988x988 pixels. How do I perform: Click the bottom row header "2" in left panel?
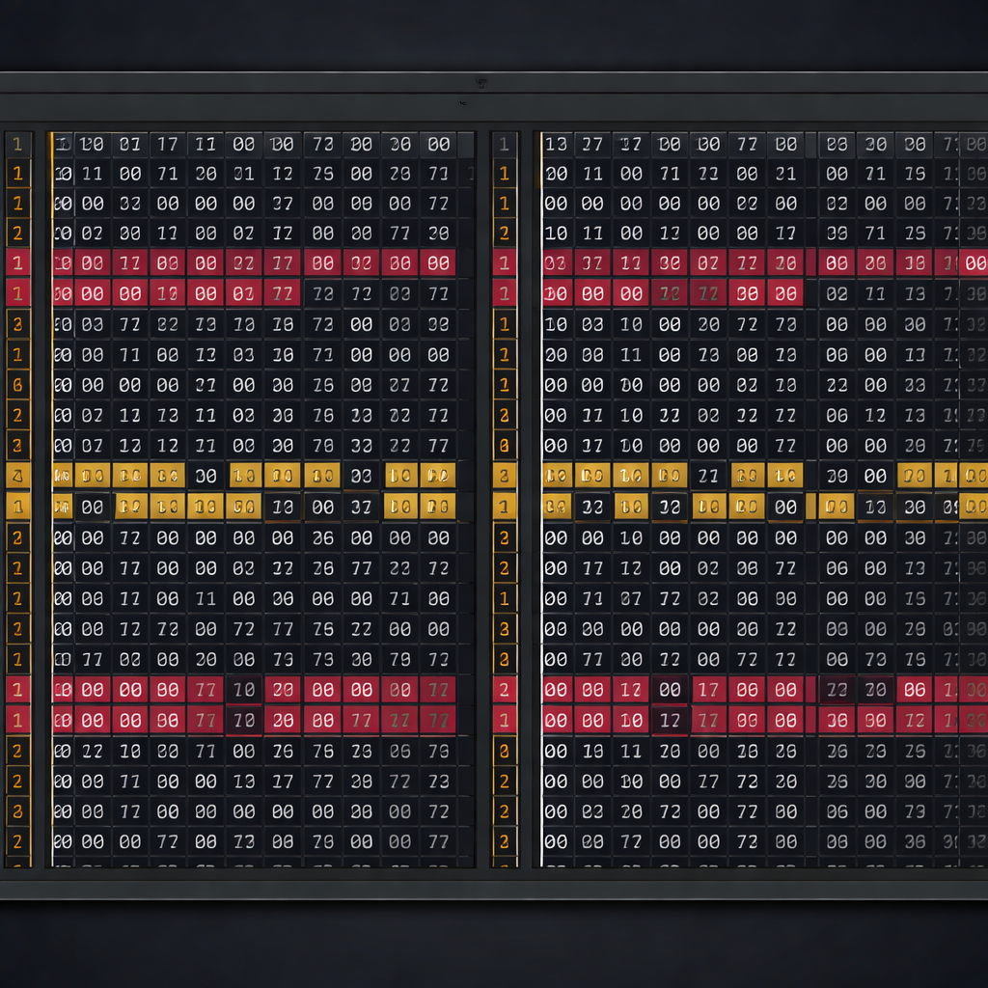18,842
